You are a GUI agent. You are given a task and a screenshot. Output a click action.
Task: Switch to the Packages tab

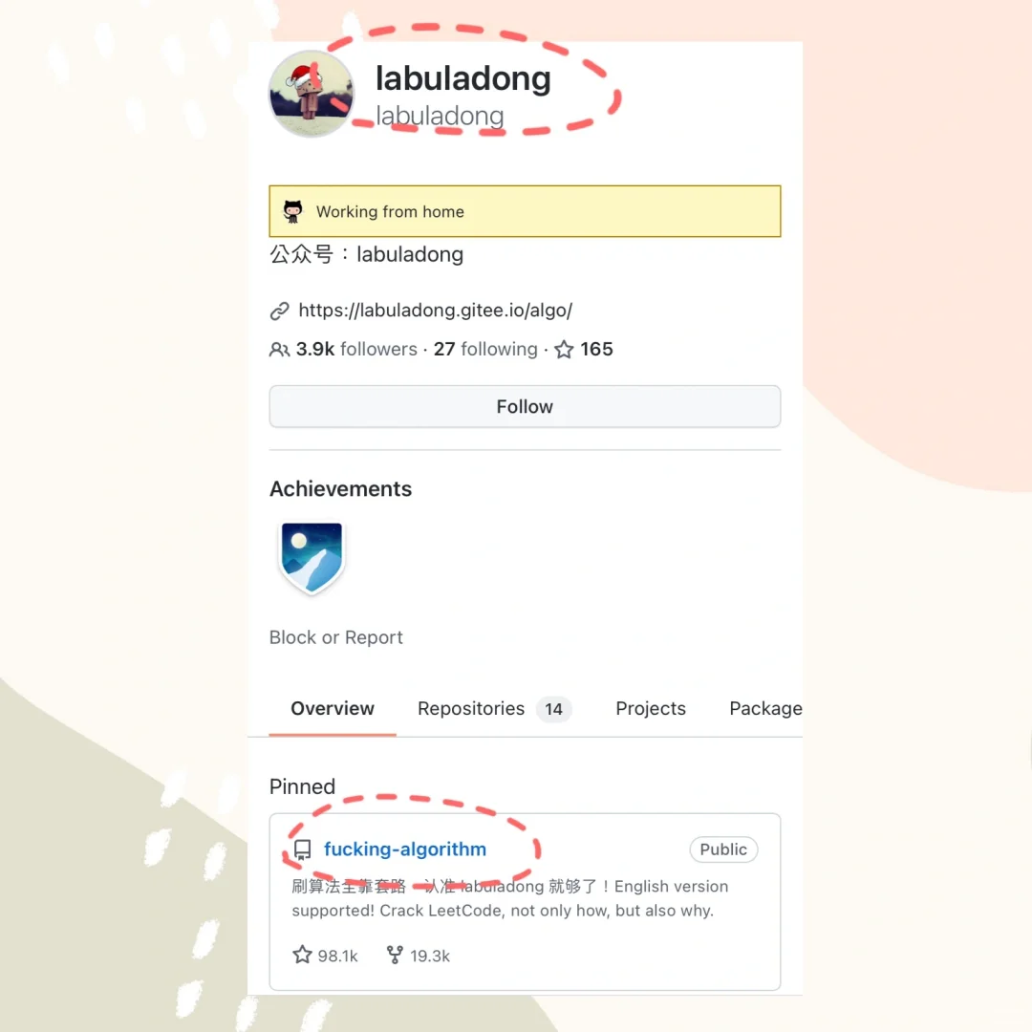pos(765,709)
